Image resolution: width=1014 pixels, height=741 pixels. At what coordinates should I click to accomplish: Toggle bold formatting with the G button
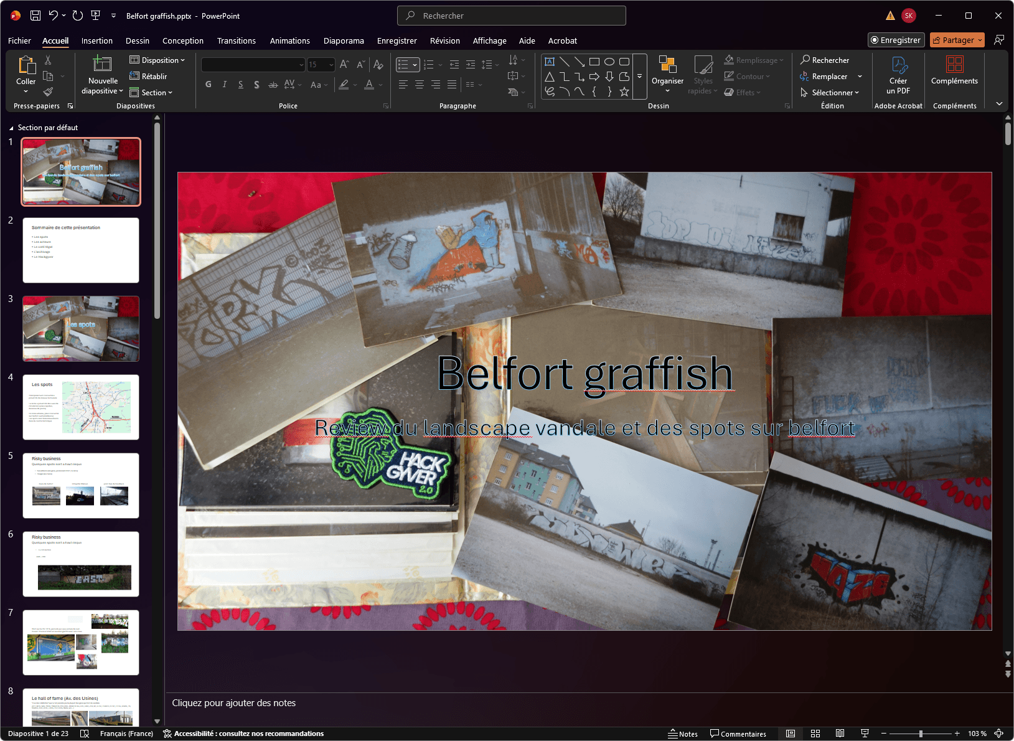pyautogui.click(x=208, y=84)
